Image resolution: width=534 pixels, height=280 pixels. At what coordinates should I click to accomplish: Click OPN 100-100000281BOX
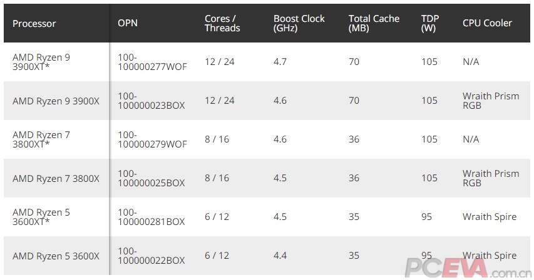click(x=151, y=217)
